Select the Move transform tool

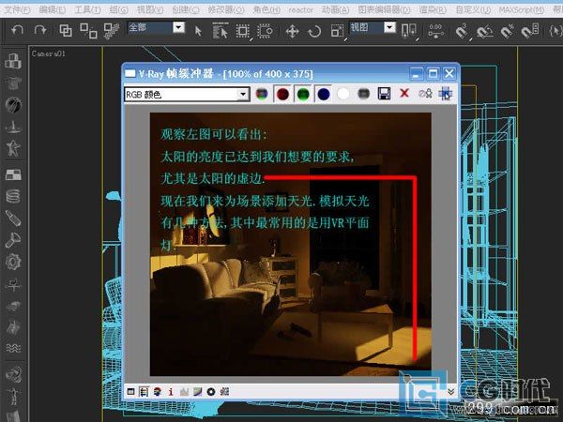[292, 30]
